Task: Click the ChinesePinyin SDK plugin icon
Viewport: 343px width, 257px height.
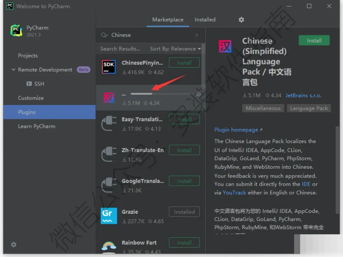Action: [x=109, y=67]
